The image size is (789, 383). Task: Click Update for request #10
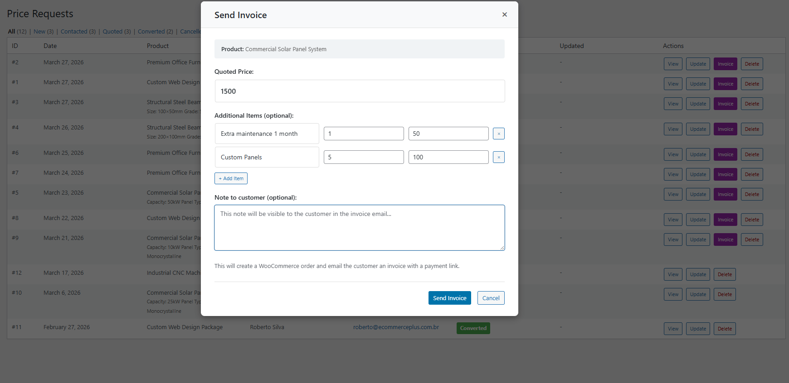(x=698, y=294)
